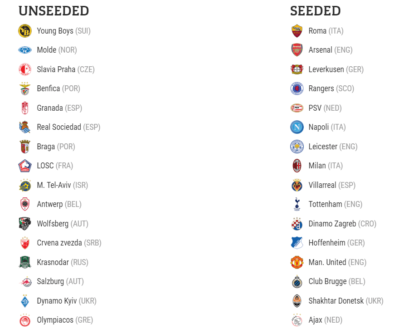Click the Young Boys club crest
The width and height of the screenshot is (394, 334).
(25, 31)
